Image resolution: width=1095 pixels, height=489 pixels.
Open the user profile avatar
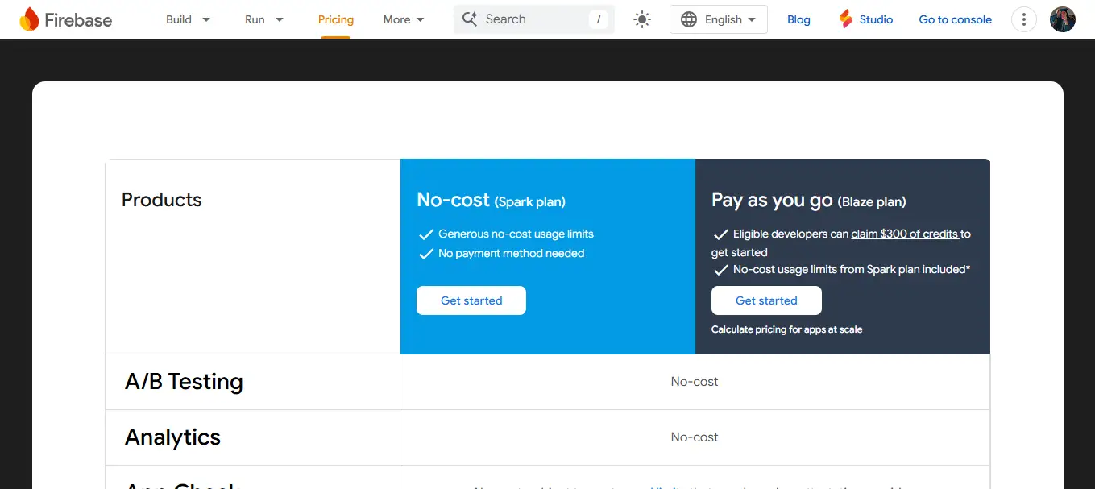(x=1063, y=19)
